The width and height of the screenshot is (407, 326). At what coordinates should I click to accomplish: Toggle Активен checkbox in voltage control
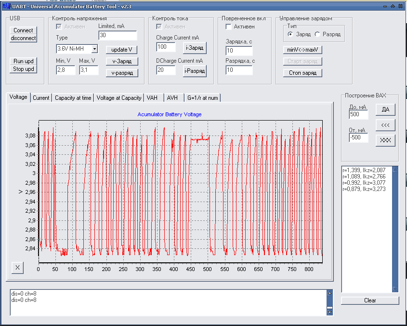(x=59, y=27)
